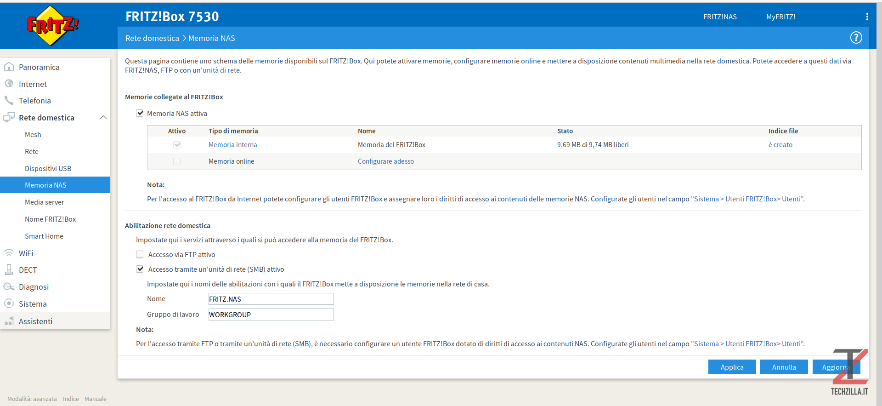The image size is (882, 406).
Task: Enable the Memoria online checkbox
Action: click(177, 161)
